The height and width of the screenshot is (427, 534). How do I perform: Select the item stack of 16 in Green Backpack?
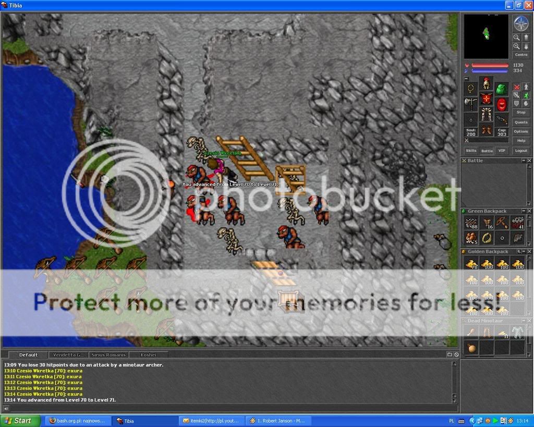click(487, 222)
